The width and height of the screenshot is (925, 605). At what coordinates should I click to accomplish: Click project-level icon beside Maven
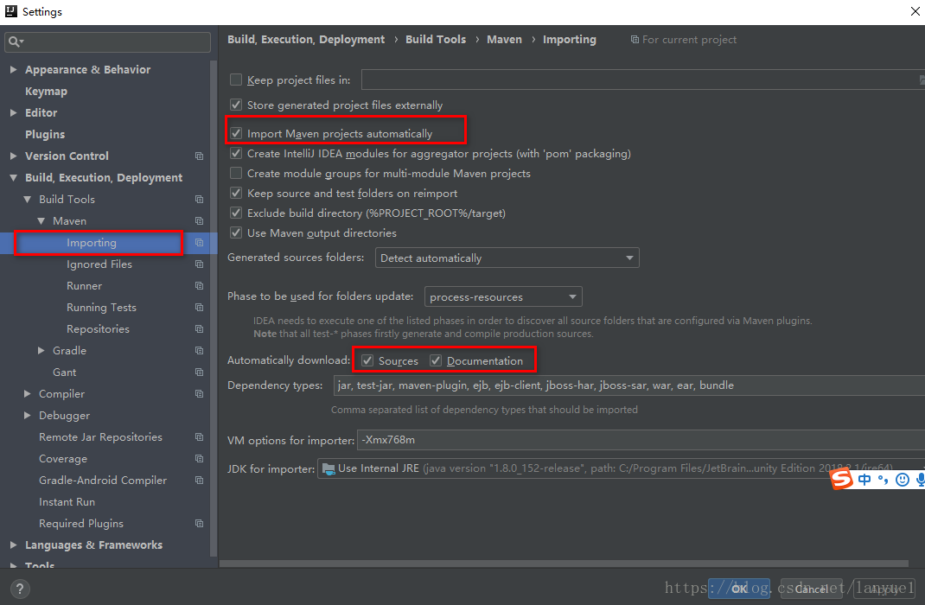tap(200, 221)
